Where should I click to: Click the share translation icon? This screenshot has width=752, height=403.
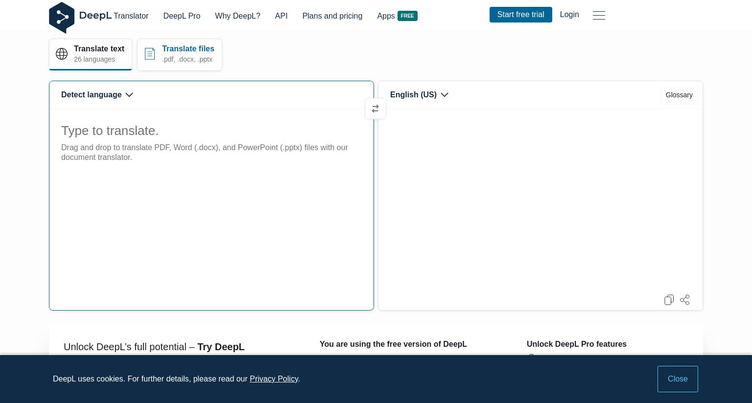coord(685,300)
